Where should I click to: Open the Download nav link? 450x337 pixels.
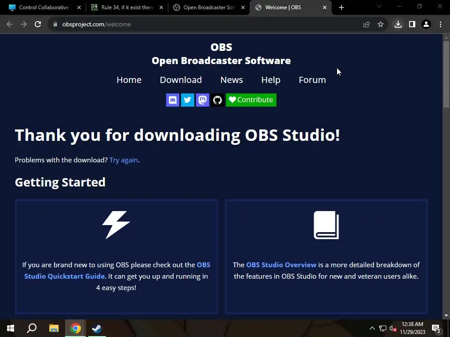(181, 80)
